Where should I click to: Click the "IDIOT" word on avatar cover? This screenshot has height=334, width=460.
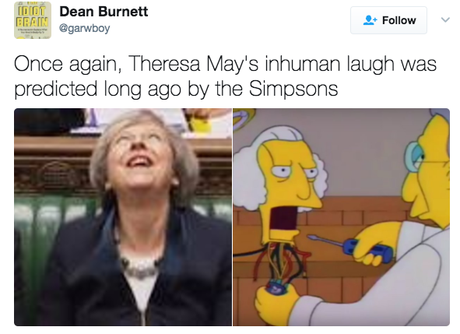coord(32,11)
